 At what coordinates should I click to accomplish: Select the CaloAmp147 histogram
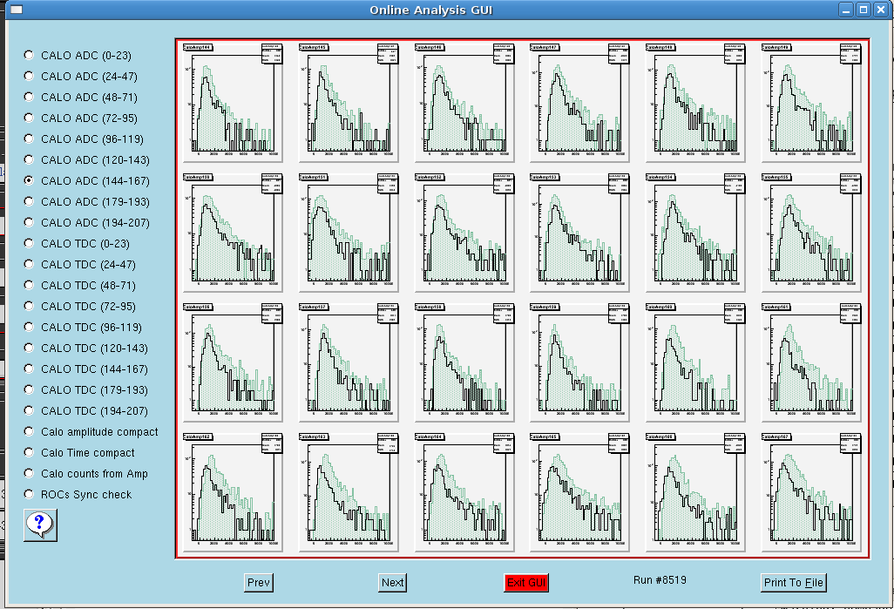click(x=579, y=103)
